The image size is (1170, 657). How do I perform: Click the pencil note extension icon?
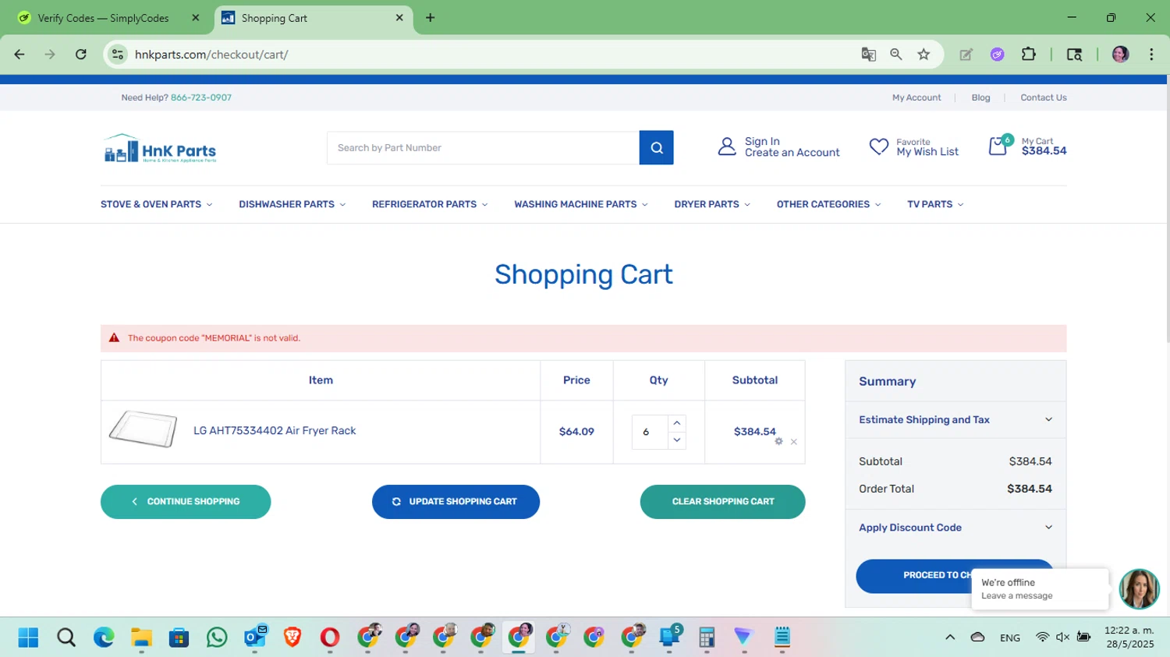pyautogui.click(x=966, y=55)
